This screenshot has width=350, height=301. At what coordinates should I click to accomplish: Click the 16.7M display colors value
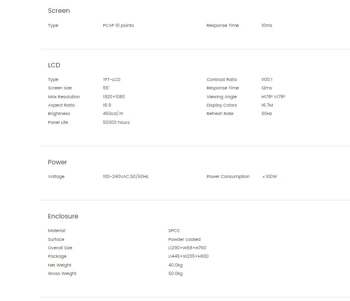(x=267, y=105)
